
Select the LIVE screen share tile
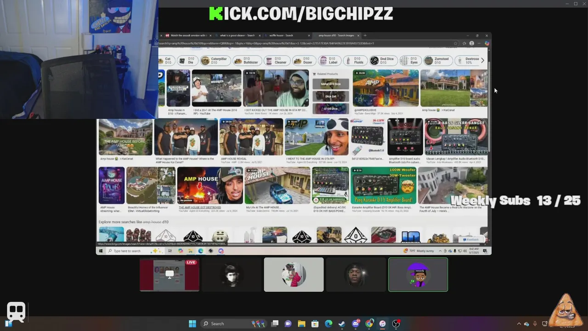tap(170, 274)
